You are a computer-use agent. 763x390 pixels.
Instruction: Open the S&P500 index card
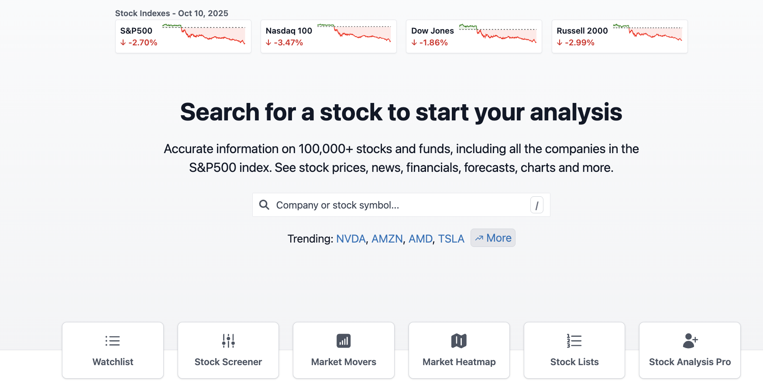tap(183, 36)
